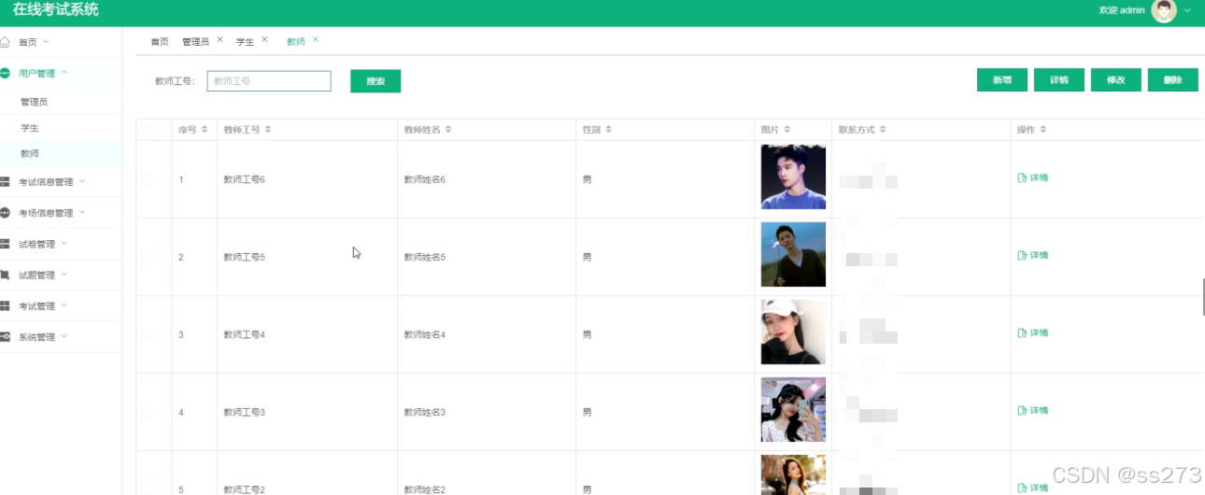1205x495 pixels.
Task: Open 详情 link in row 教师工号4
Action: (1033, 332)
